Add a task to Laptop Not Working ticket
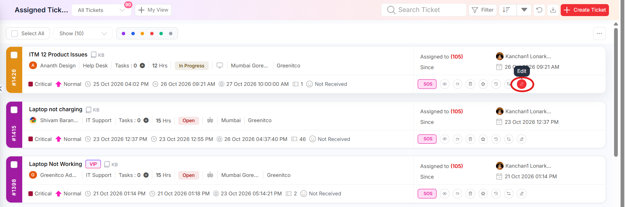Viewport: 625px width, 207px height. [x=146, y=175]
